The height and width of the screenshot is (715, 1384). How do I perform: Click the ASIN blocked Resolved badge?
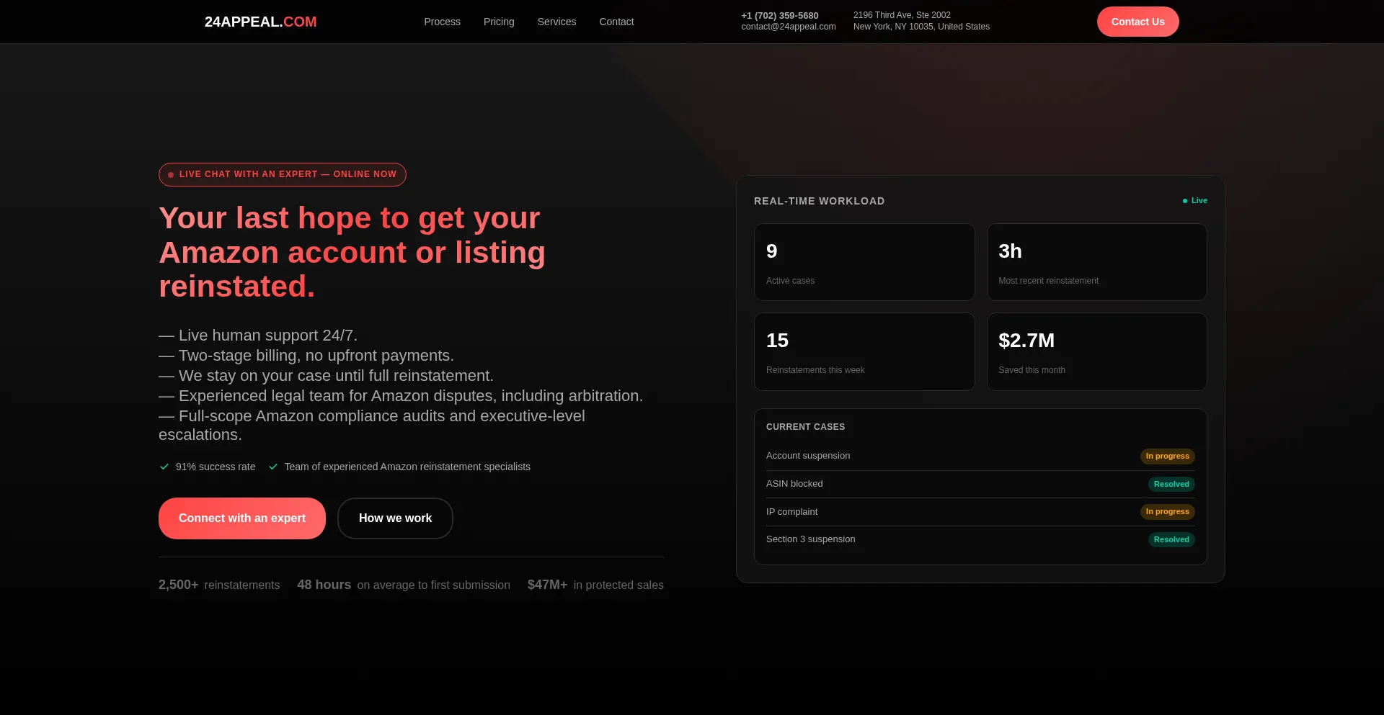[x=1171, y=485]
